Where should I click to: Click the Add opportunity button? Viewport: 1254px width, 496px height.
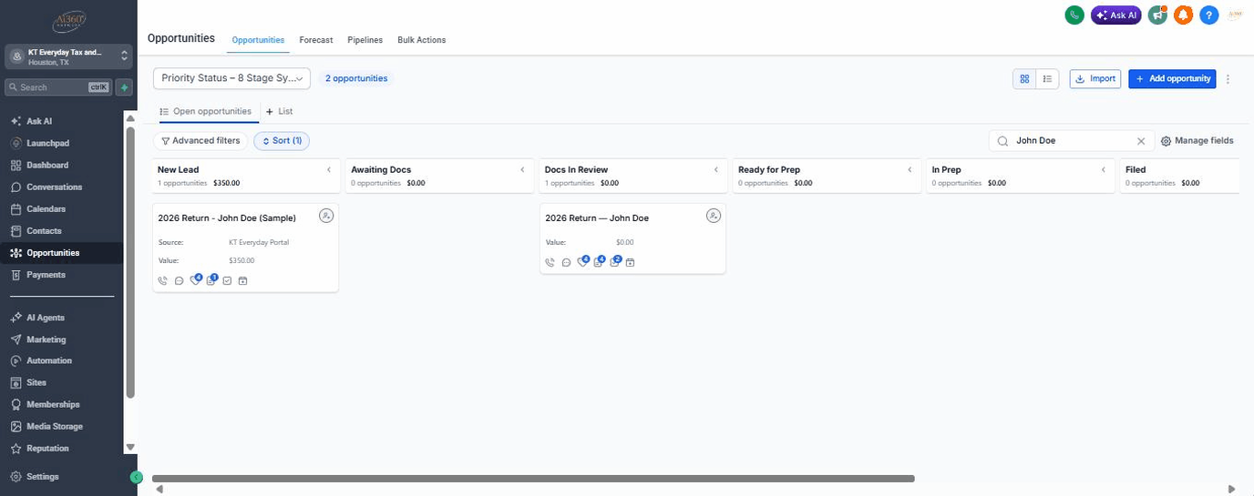pos(1172,79)
